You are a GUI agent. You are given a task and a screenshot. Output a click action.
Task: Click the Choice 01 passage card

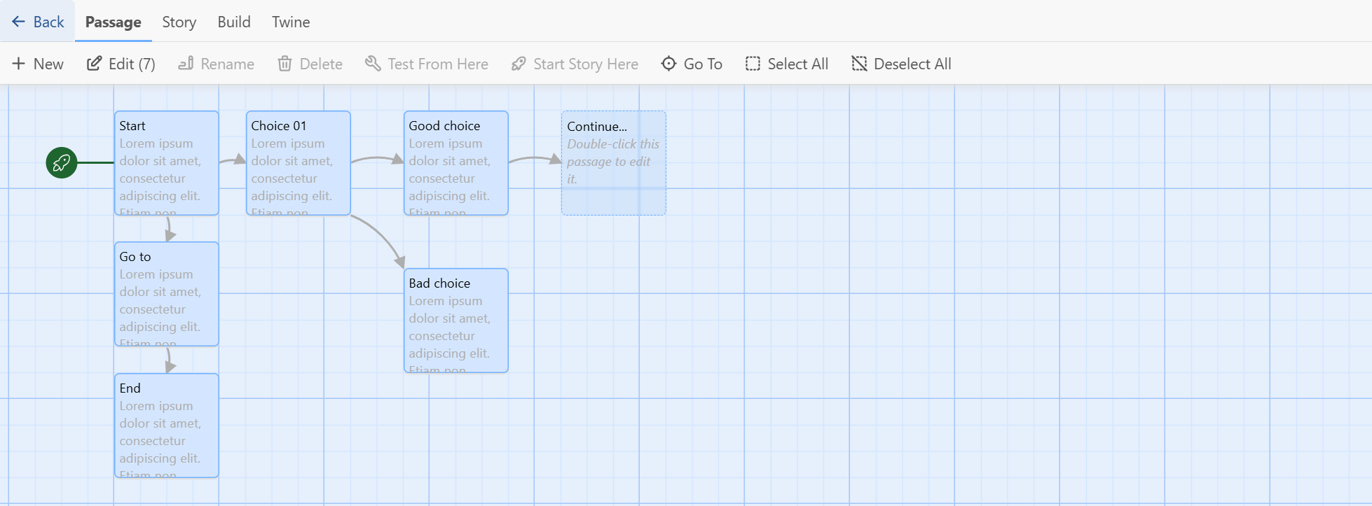(x=298, y=163)
